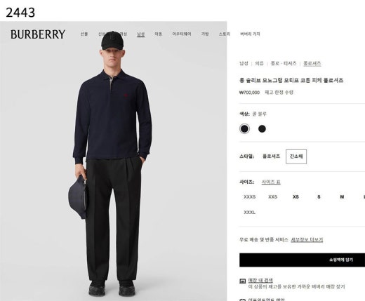Image resolution: width=365 pixels, height=301 pixels.
Task: Select the coal blue color swatch
Action: point(244,128)
